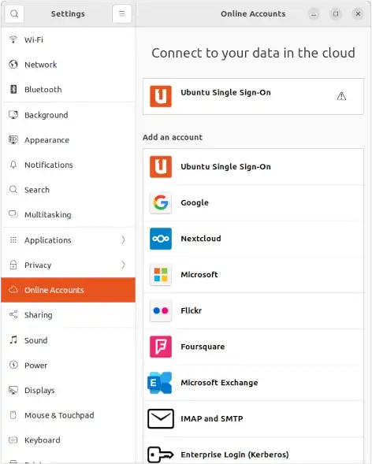Add a Nextcloud account
372x464 pixels.
pos(253,239)
